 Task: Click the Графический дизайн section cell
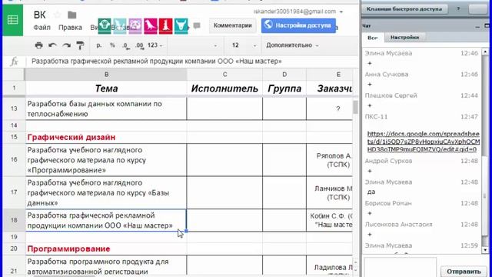click(106, 137)
